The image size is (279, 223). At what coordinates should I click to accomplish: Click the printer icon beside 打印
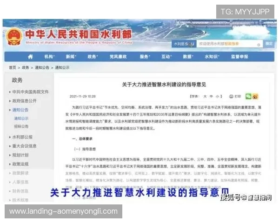click(x=231, y=96)
